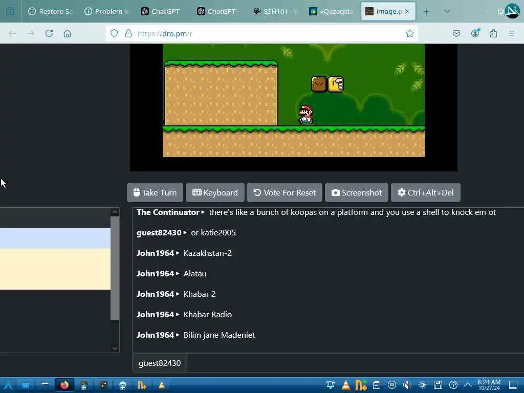Go to the browser home page
The image size is (524, 393).
tap(67, 33)
